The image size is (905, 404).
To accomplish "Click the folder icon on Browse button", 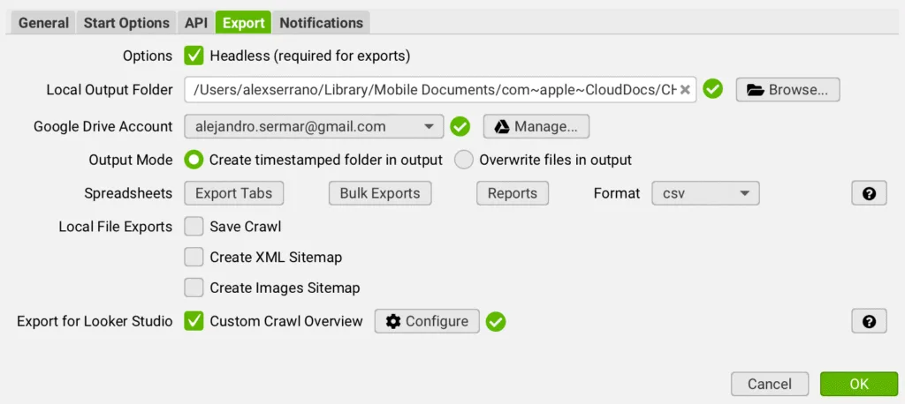I will (754, 90).
